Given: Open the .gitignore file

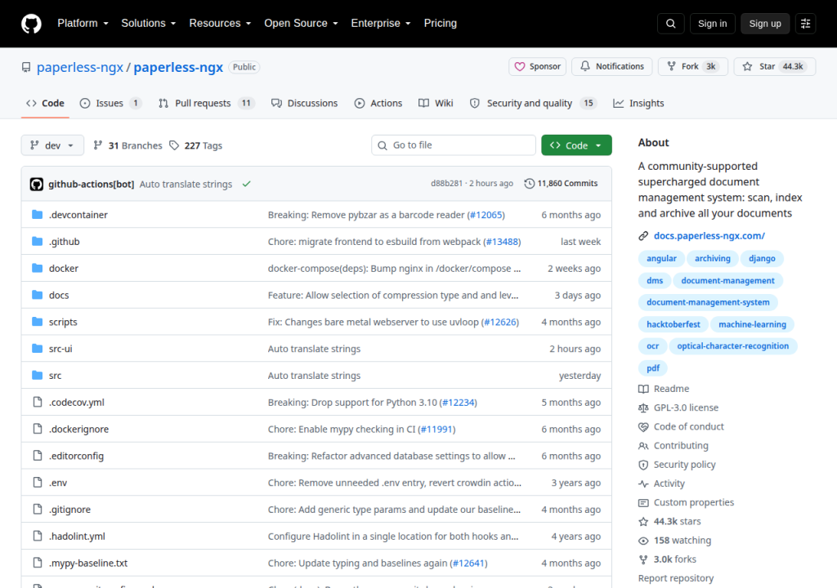Looking at the screenshot, I should [x=70, y=510].
